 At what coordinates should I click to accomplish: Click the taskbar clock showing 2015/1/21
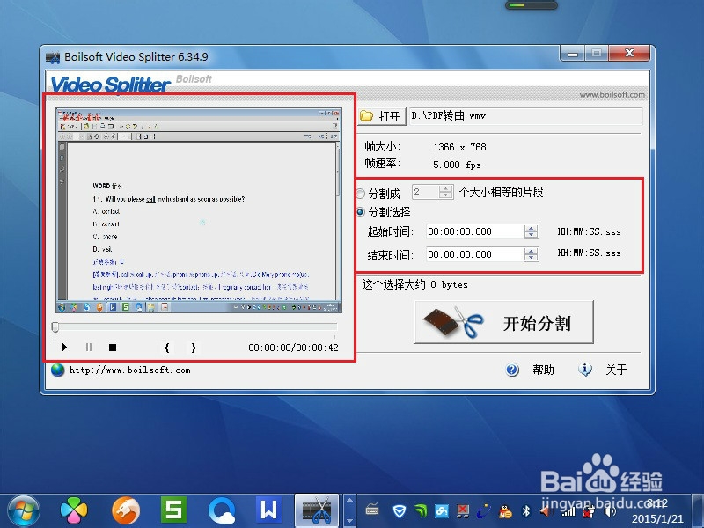[656, 511]
